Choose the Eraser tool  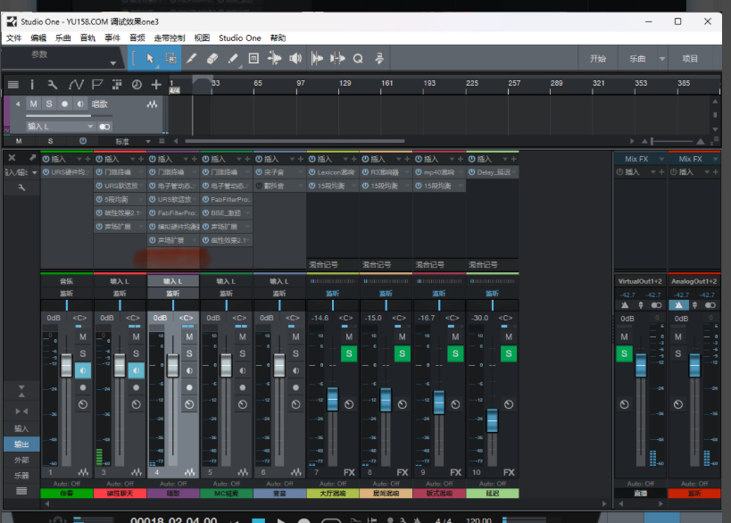click(212, 58)
